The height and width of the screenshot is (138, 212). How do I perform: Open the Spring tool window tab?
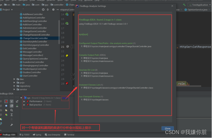pyautogui.click(x=37, y=135)
